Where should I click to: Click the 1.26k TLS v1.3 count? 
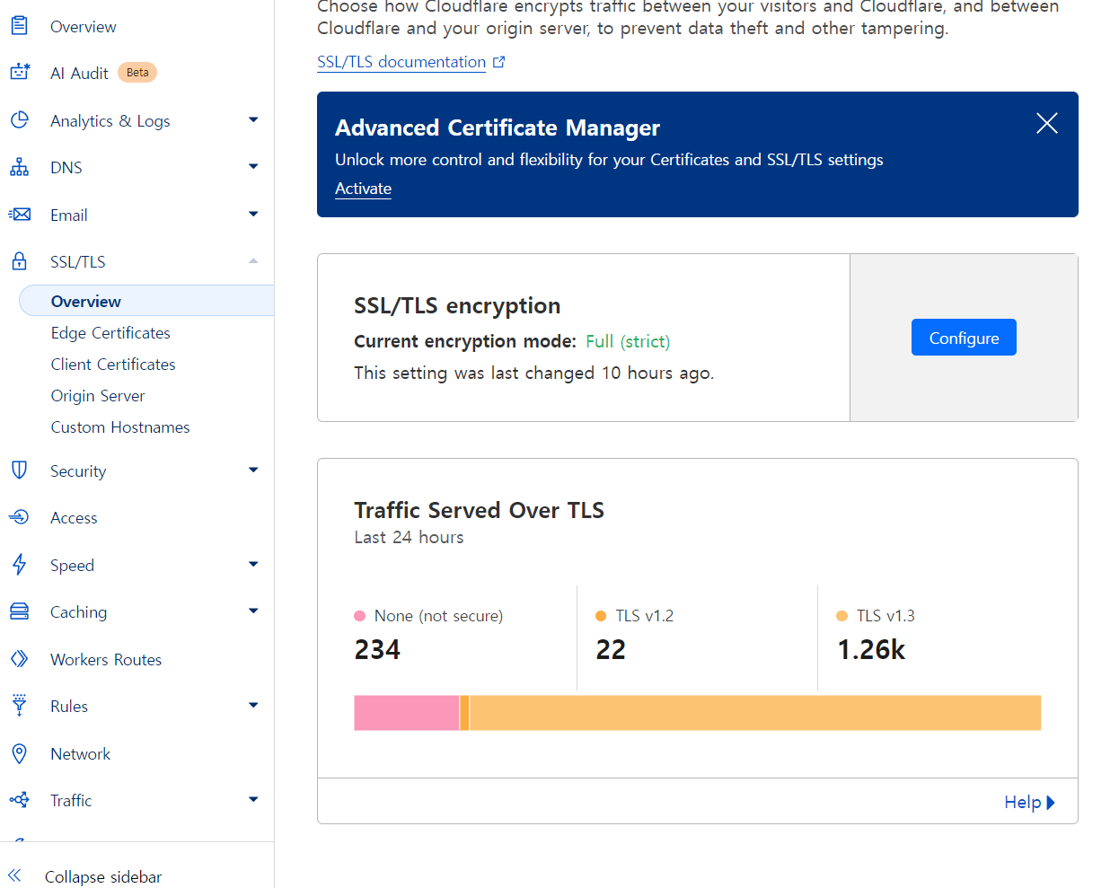pos(871,649)
